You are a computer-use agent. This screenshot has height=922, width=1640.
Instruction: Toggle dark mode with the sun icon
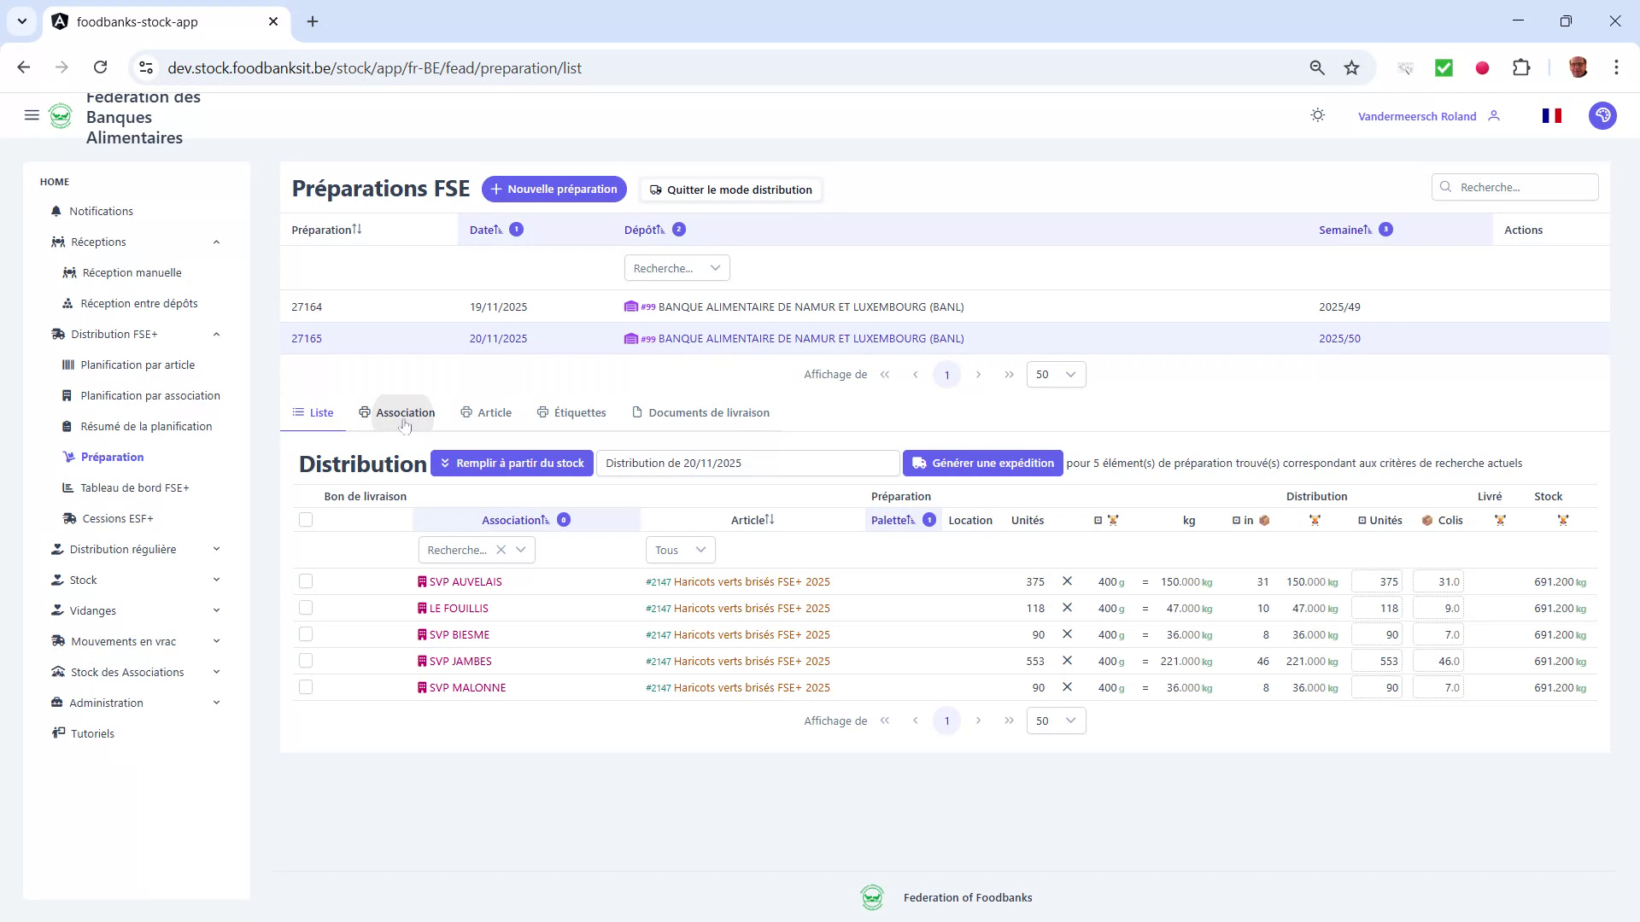[x=1317, y=115]
